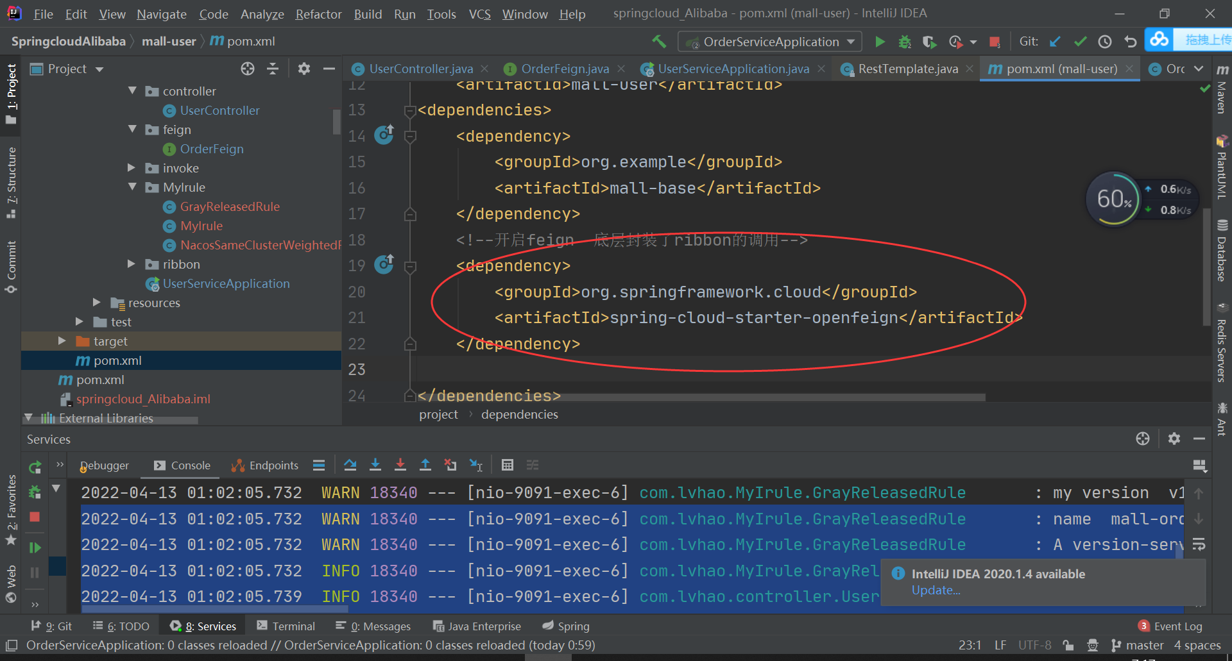Expand the ribbon folder in Project tree
This screenshot has width=1232, height=661.
[132, 264]
